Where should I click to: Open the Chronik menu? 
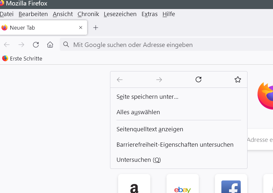[x=88, y=14]
